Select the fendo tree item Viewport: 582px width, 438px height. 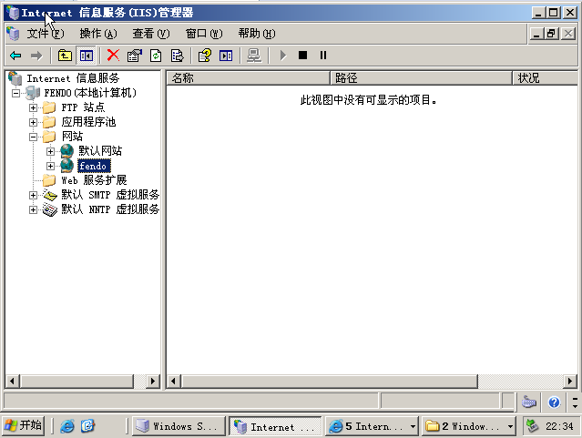coord(94,166)
